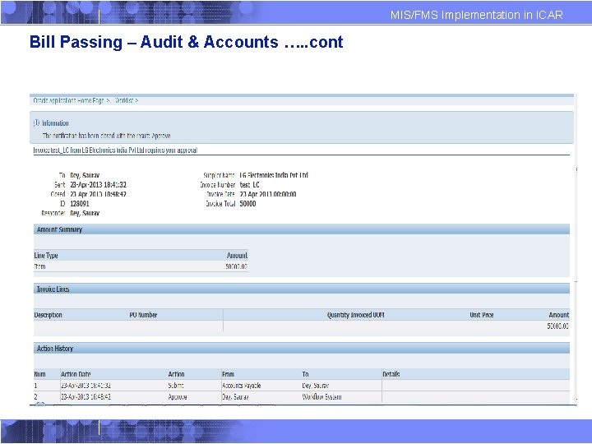
Task: Select the Sent timestamp in the notification header
Action: pos(98,185)
